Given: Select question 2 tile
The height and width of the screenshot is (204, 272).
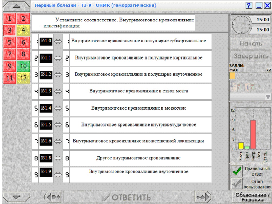Looking at the screenshot, I should (x=23, y=18).
